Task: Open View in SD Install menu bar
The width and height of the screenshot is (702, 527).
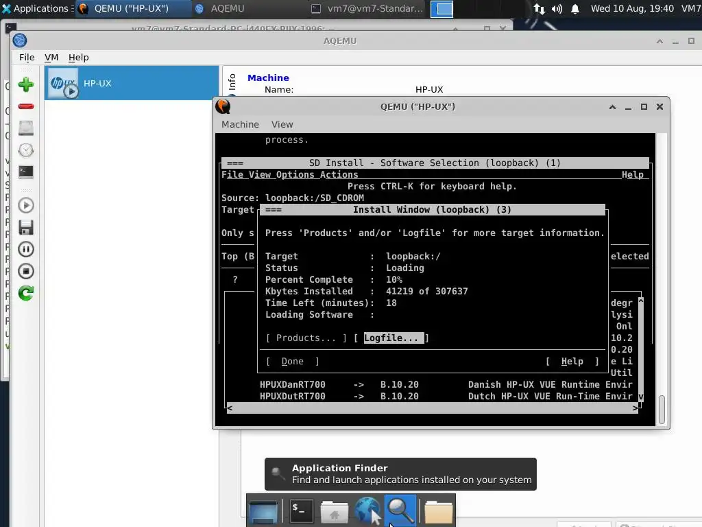Action: (x=260, y=175)
